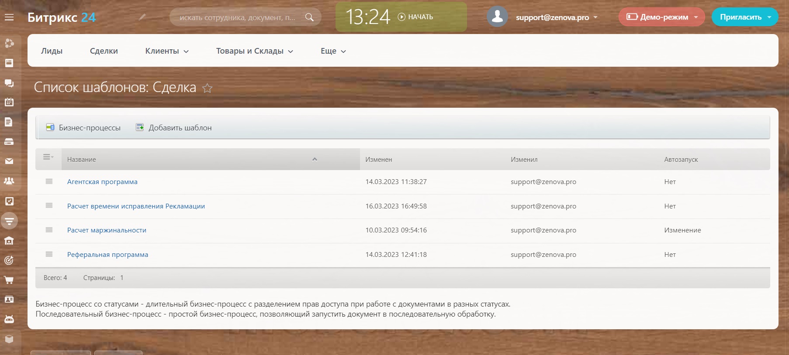Open the Расчет маржинальности template
Screen dimensions: 789x355
coord(107,230)
